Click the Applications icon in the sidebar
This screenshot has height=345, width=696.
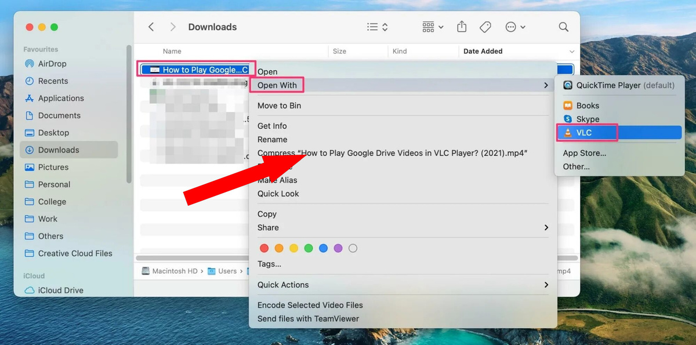click(x=30, y=98)
